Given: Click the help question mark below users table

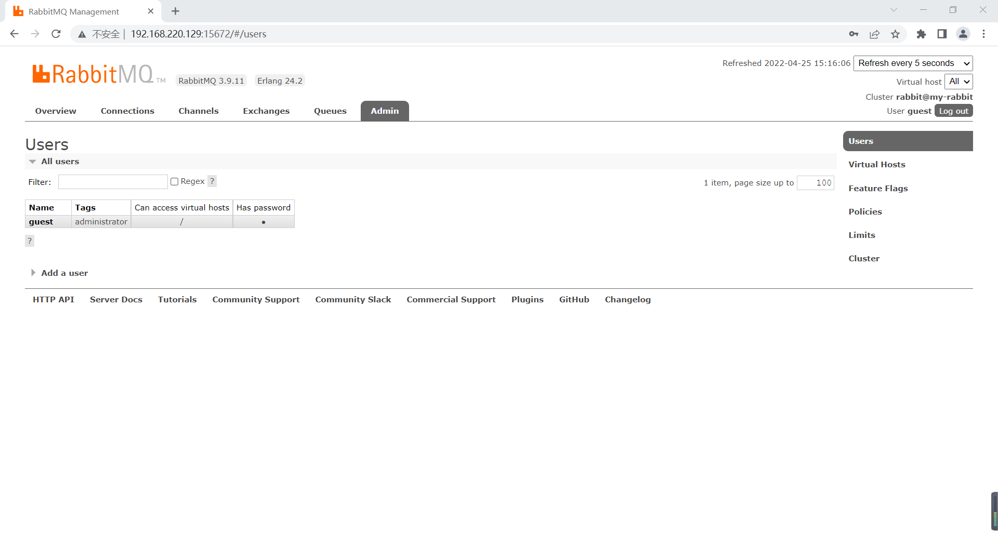Looking at the screenshot, I should (x=30, y=241).
